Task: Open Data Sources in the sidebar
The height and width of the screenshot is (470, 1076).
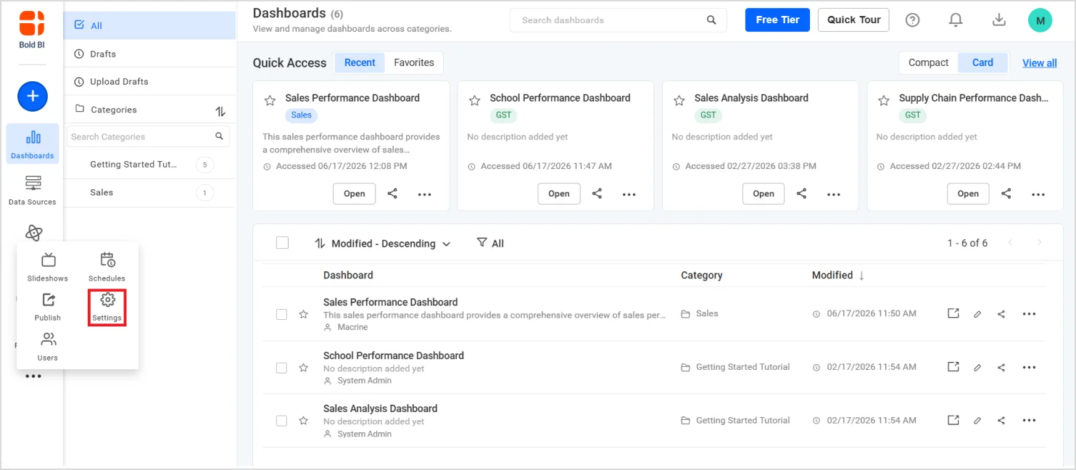Action: click(33, 190)
